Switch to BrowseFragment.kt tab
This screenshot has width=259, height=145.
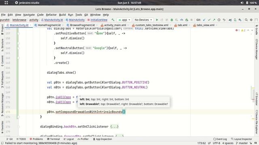[x=82, y=25]
